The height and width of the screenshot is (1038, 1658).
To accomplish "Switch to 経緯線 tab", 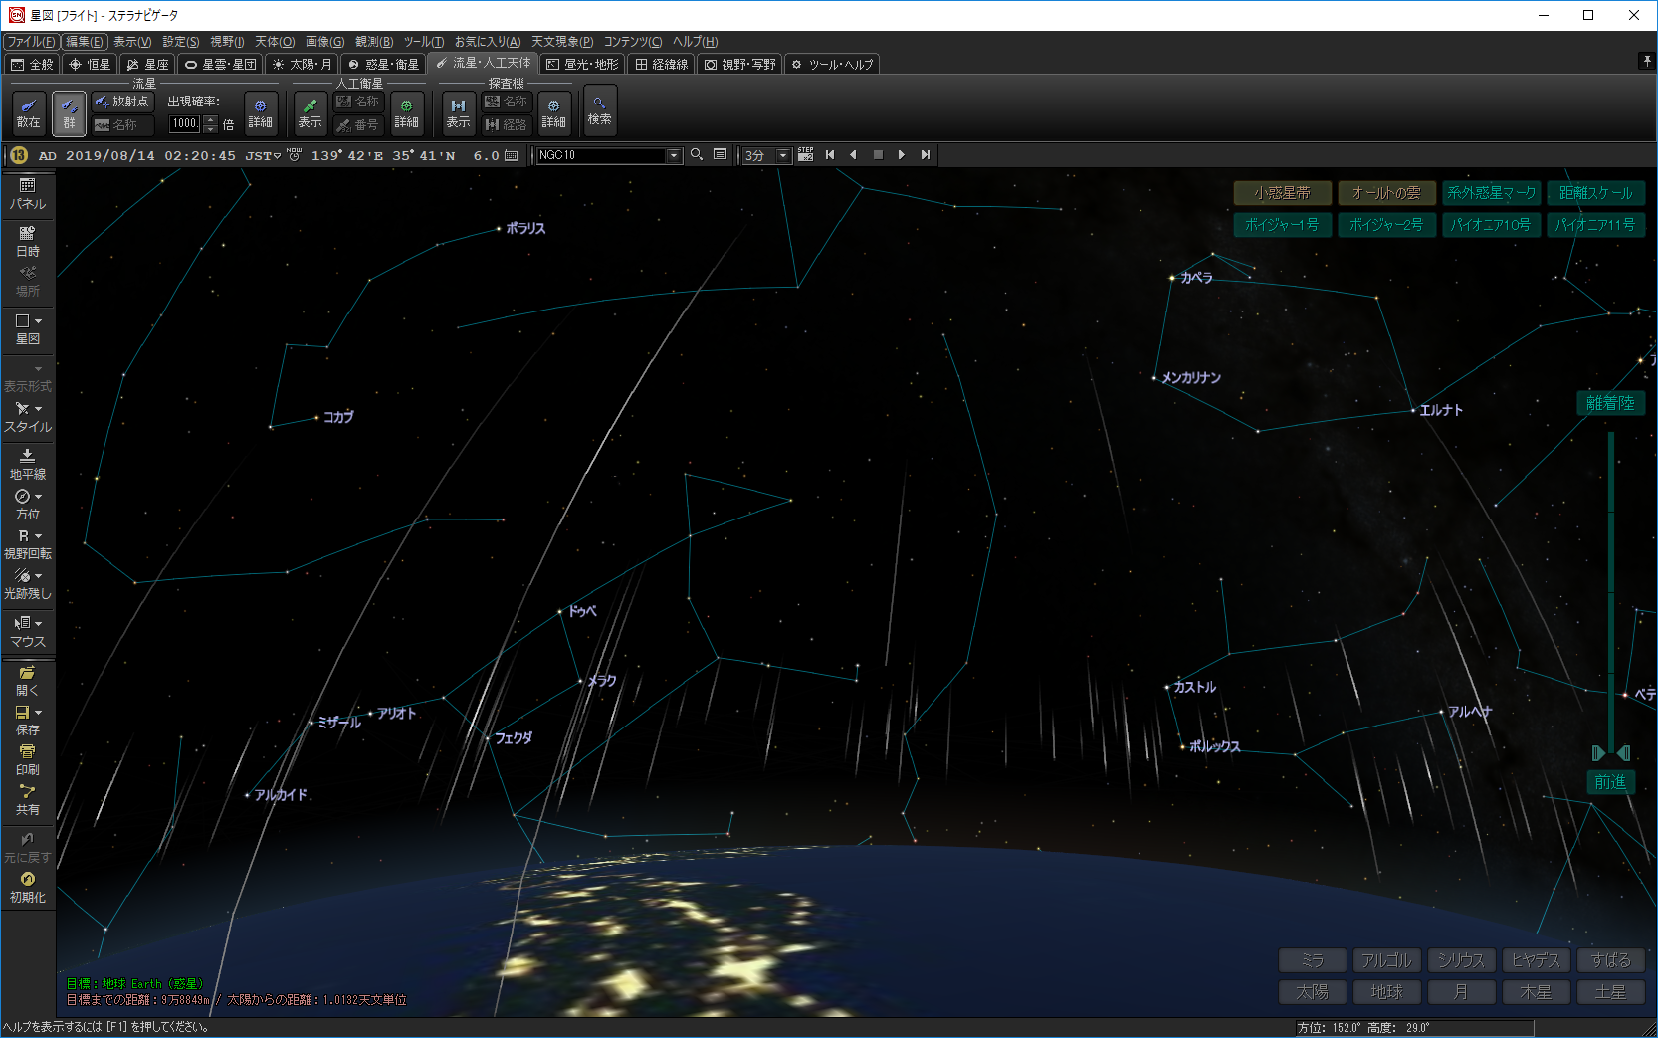I will point(662,64).
